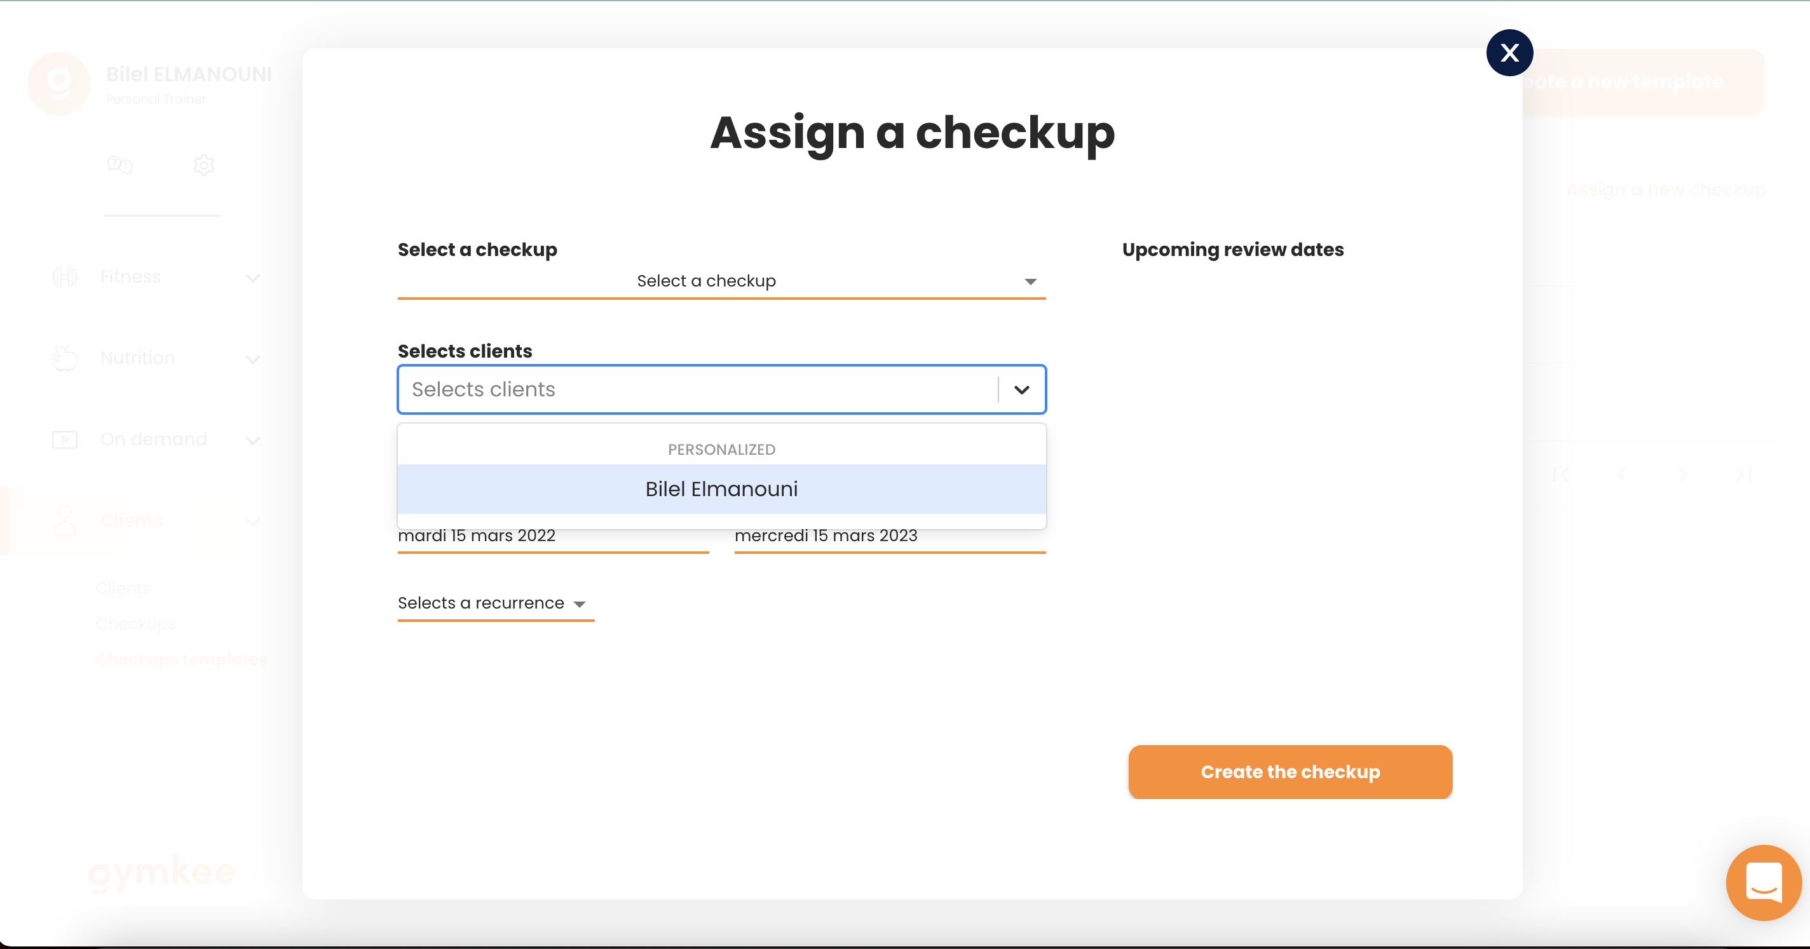This screenshot has width=1810, height=949.
Task: Click the Selects clients search field
Action: pyautogui.click(x=699, y=389)
